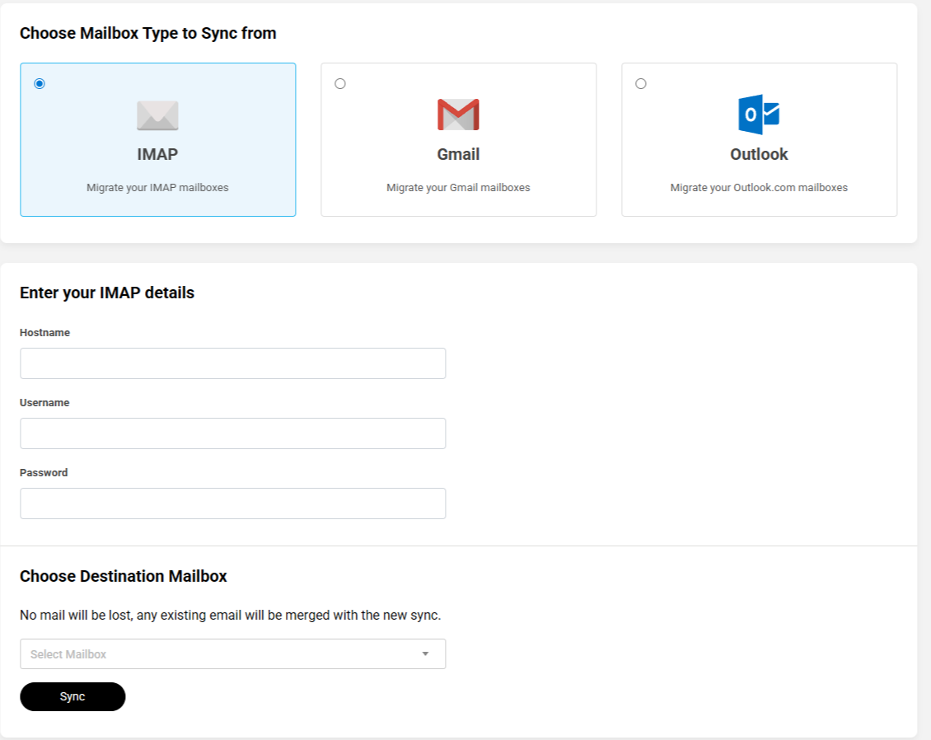Select the Gmail radio button

(340, 84)
